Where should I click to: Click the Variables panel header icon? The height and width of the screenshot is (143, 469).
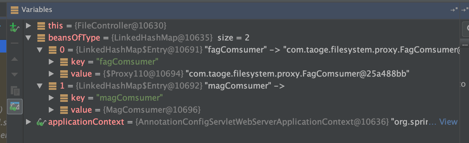point(15,10)
